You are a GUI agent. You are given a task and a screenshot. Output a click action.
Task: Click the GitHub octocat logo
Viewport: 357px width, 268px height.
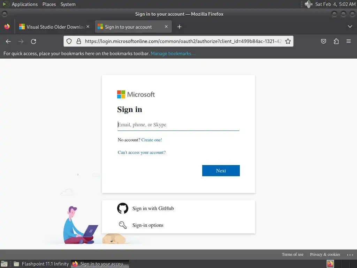pyautogui.click(x=123, y=208)
